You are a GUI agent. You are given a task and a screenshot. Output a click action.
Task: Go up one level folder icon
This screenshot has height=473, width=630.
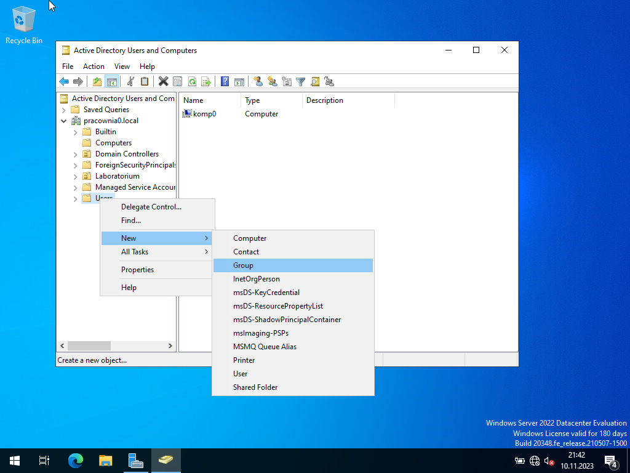tap(97, 82)
